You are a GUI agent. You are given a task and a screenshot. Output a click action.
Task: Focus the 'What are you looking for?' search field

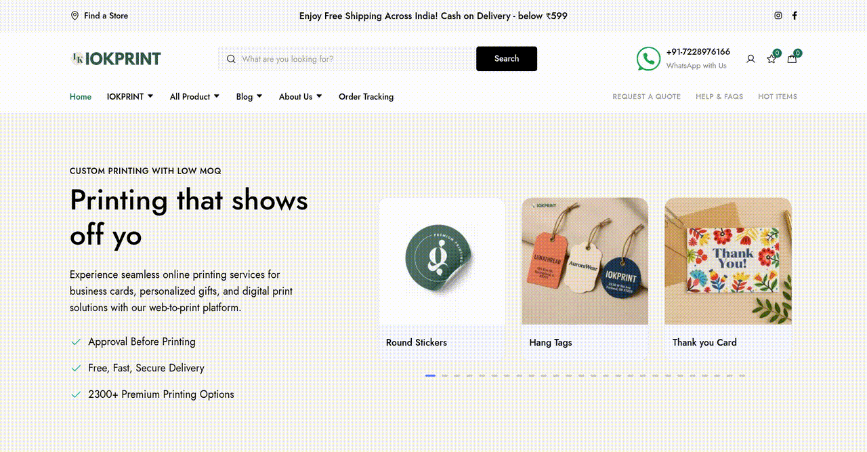pos(347,59)
